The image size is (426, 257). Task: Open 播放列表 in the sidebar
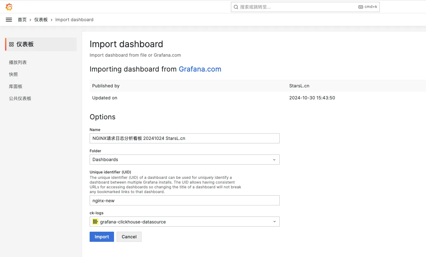pos(18,62)
